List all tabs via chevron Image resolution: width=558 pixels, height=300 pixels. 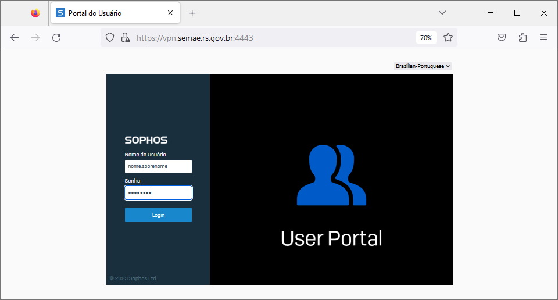pos(442,13)
